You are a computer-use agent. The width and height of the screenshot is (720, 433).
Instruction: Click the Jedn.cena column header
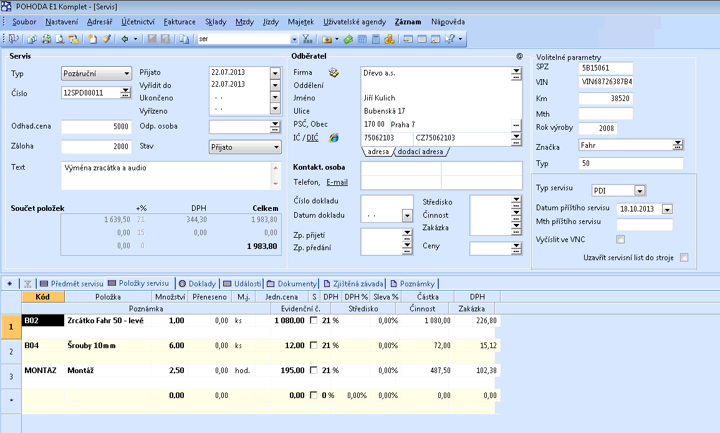coord(282,296)
